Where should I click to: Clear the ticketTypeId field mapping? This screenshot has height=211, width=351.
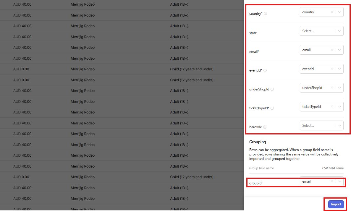coord(332,106)
